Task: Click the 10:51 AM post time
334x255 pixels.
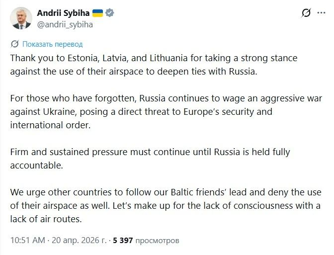Action: (28, 240)
